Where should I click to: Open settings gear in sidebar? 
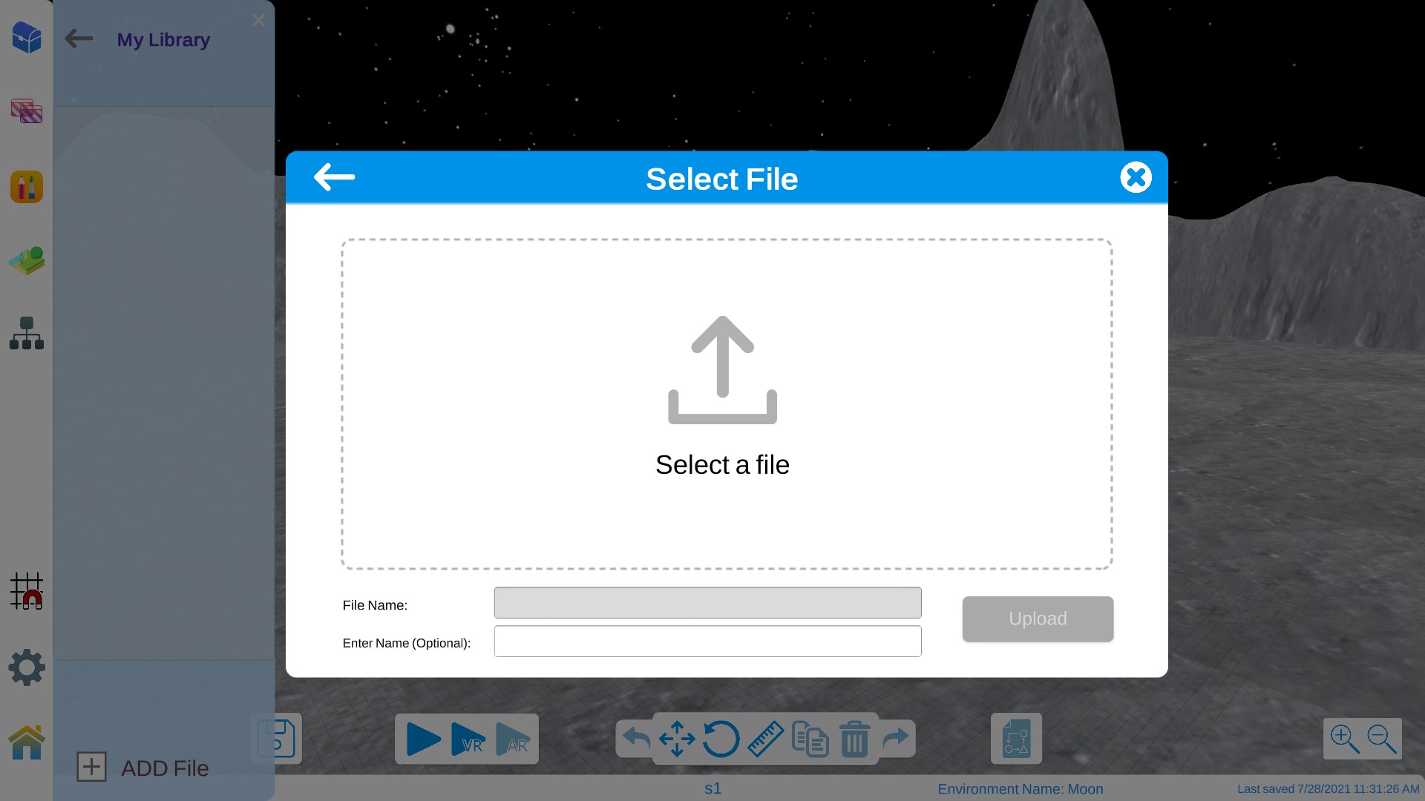point(27,667)
